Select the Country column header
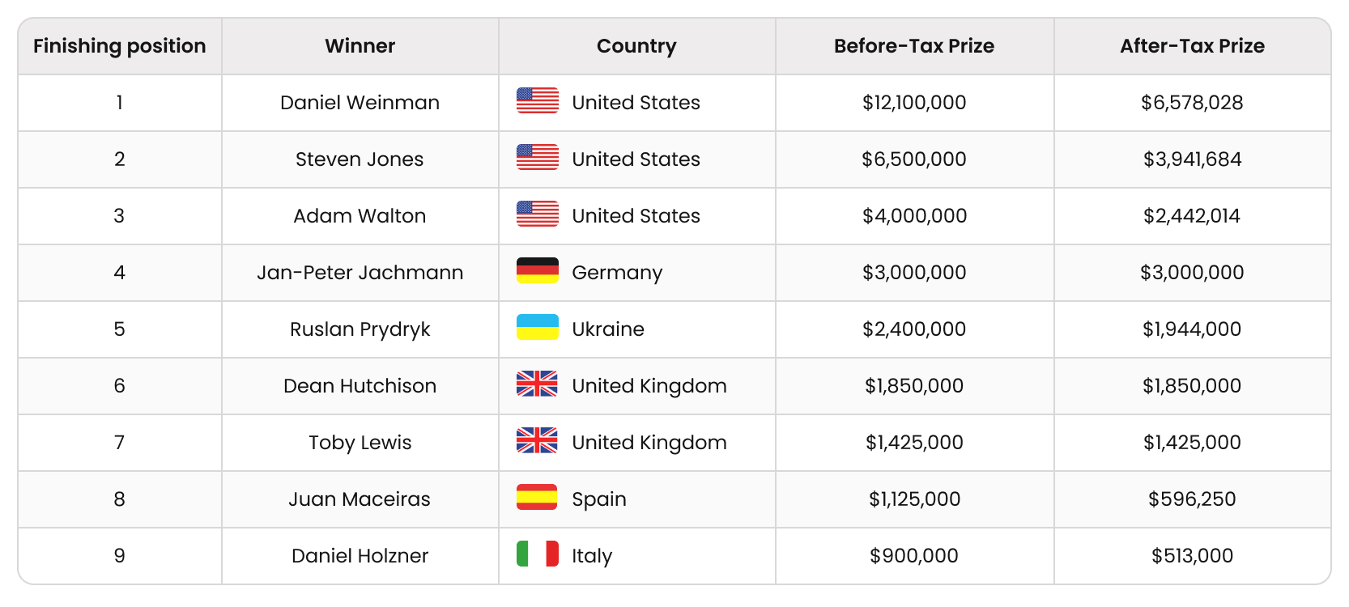Image resolution: width=1349 pixels, height=607 pixels. (637, 46)
